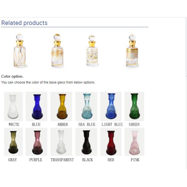Choose the RED glass base option
This screenshot has width=187, height=187.
pyautogui.click(x=111, y=142)
